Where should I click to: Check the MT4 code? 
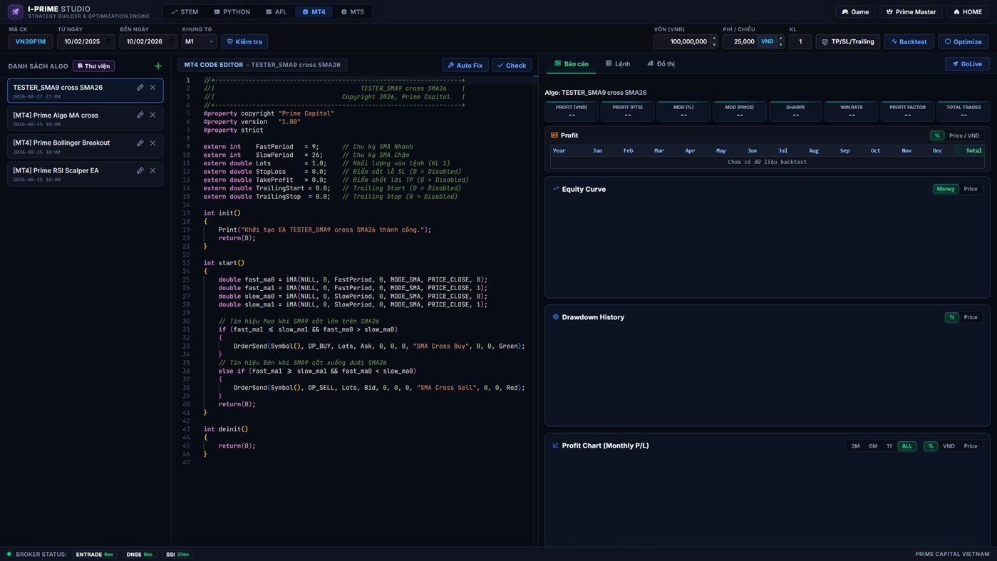click(x=512, y=65)
